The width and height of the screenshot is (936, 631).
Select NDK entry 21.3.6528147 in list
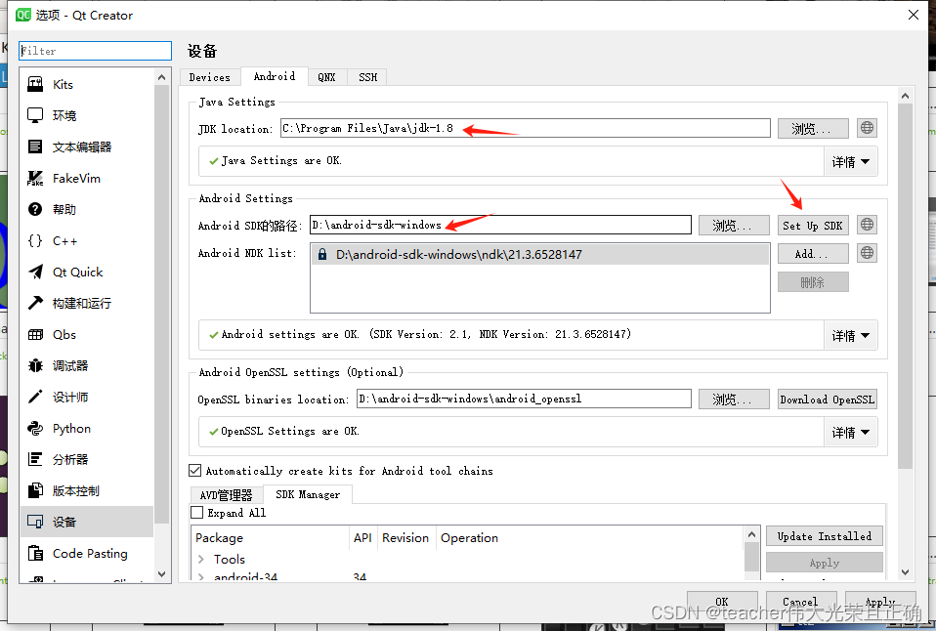[540, 254]
